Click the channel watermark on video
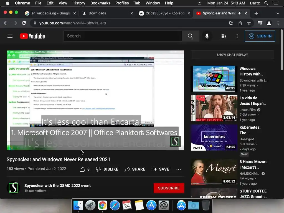Viewport: 284px width, 213px height. (175, 141)
